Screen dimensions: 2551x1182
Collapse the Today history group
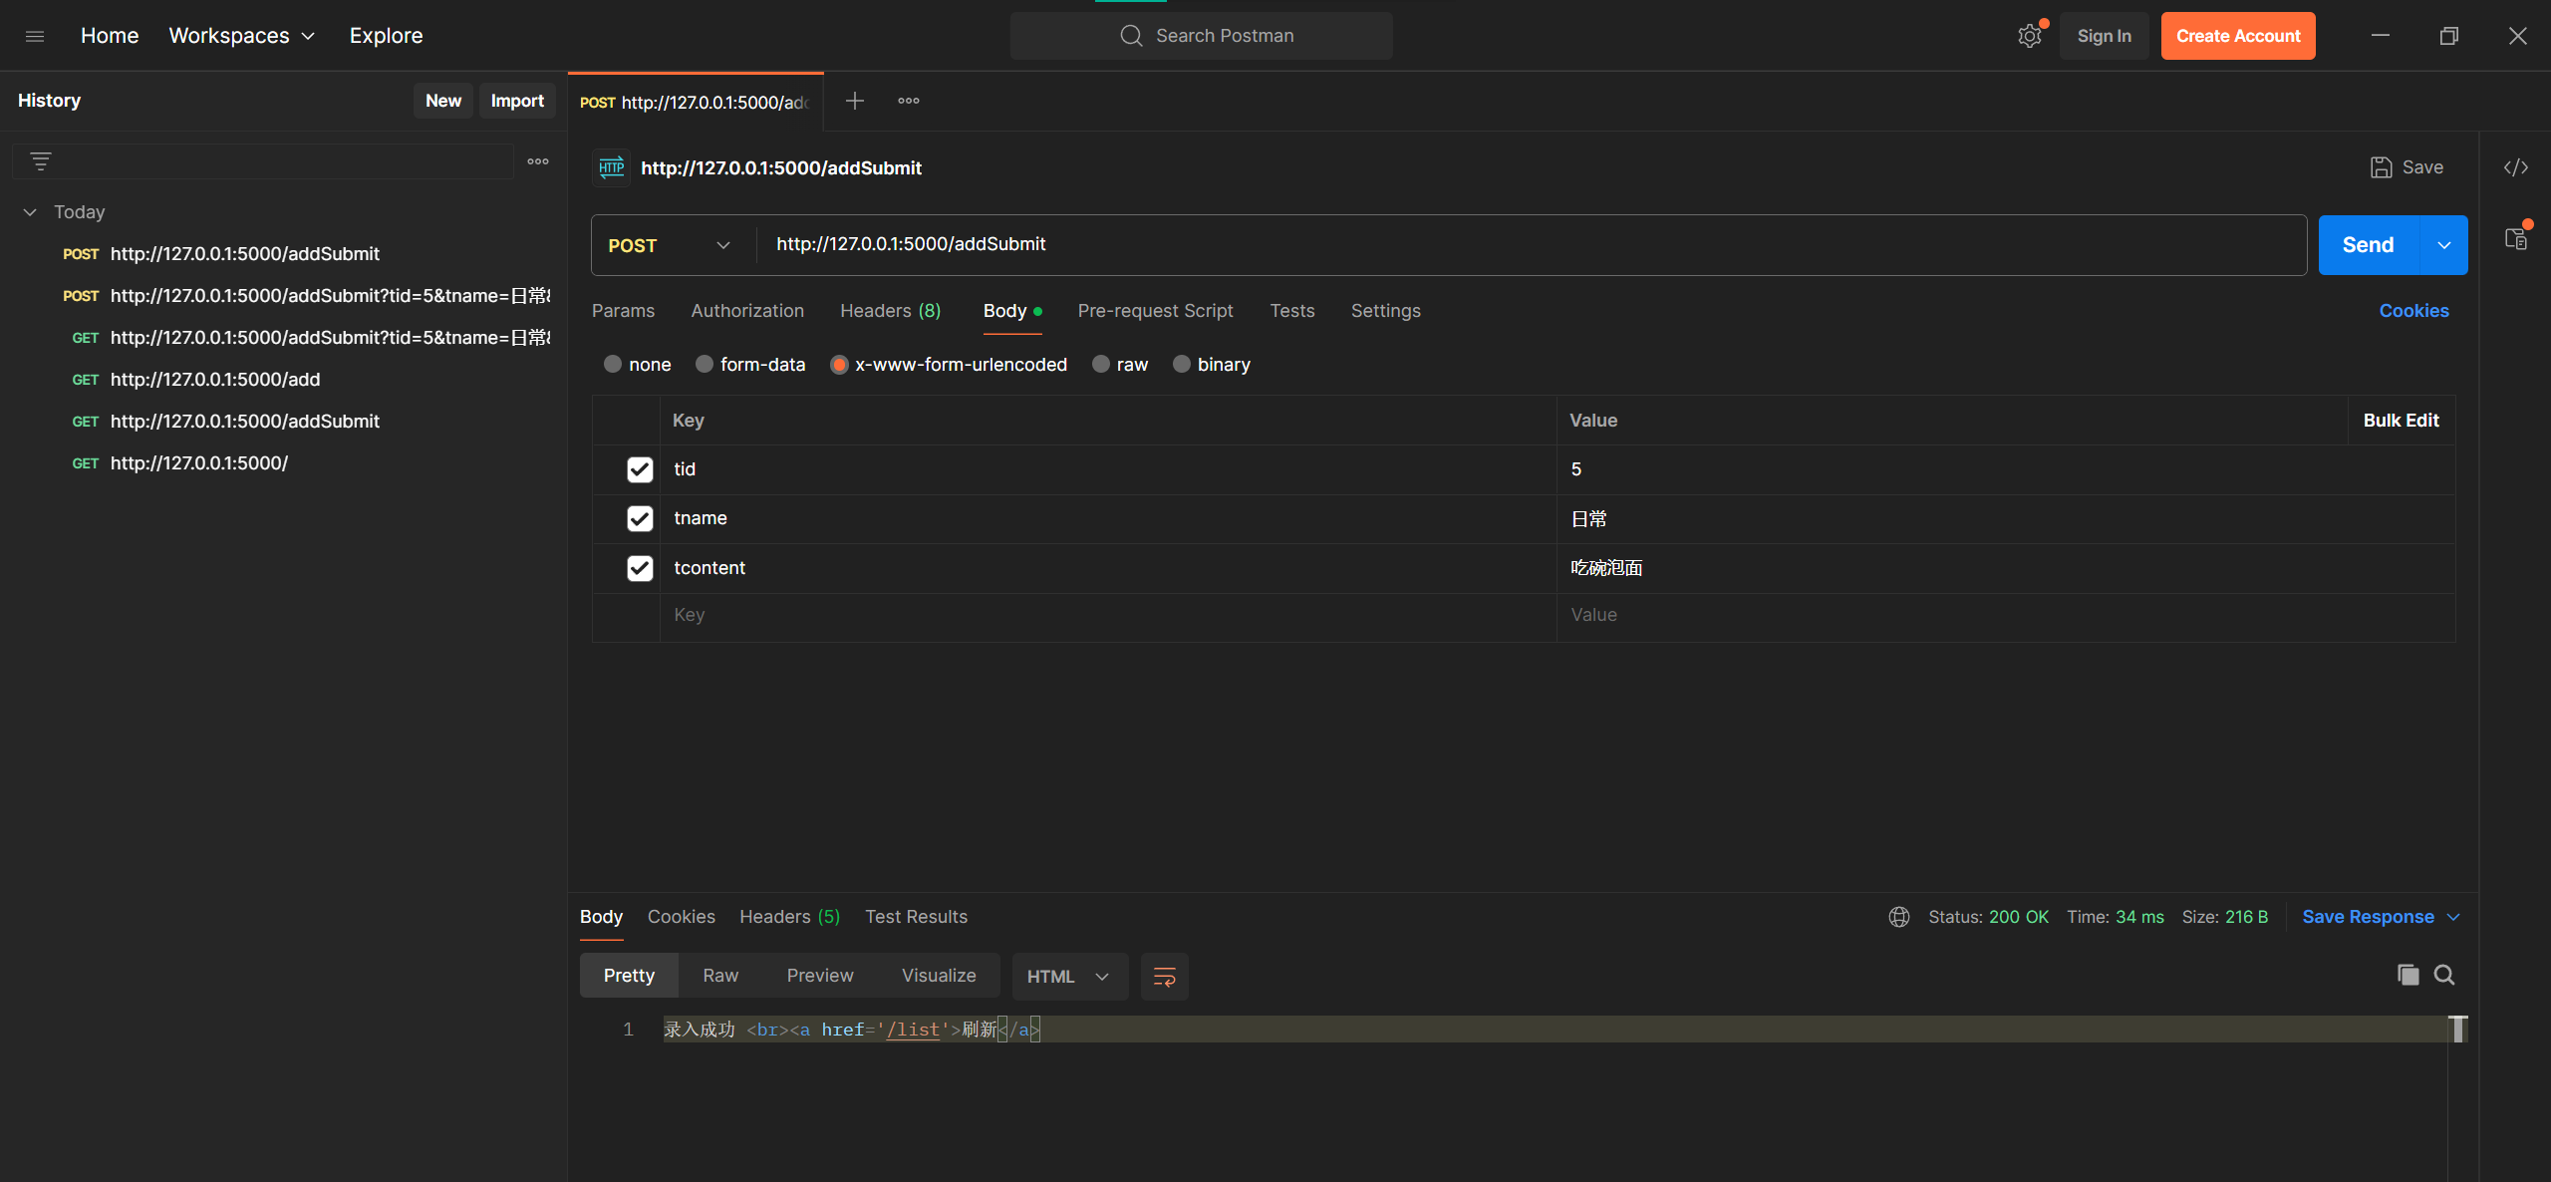[31, 212]
